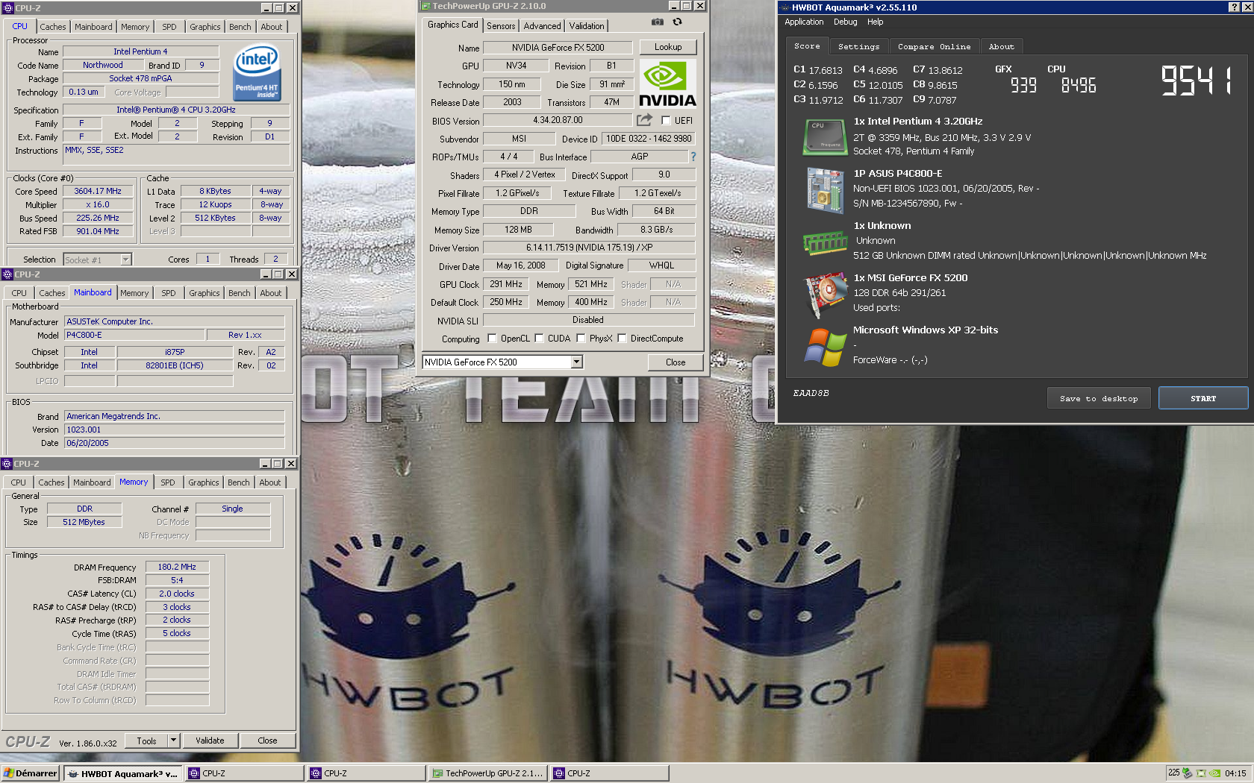Open About tab in bottom CPU-Z window

(269, 482)
